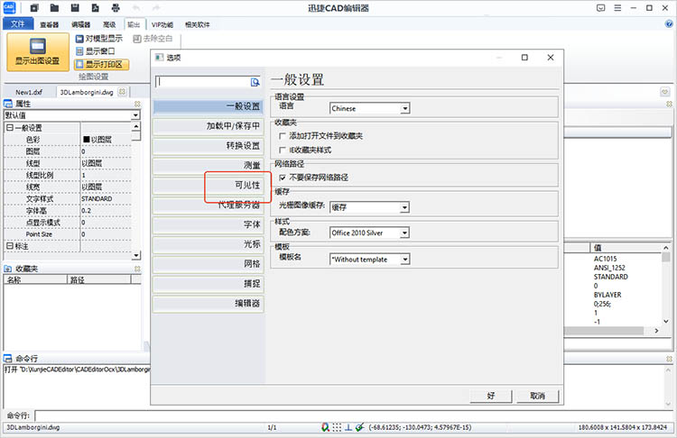Click the 显示打印区 ribbon icon

(x=79, y=64)
